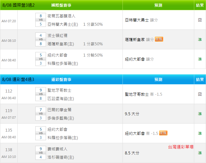Click the prediction 聖地牙哥教士 客 -1.5

pyautogui.click(x=144, y=94)
